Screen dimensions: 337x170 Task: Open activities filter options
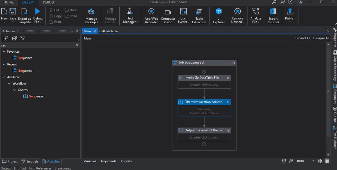coord(23,38)
